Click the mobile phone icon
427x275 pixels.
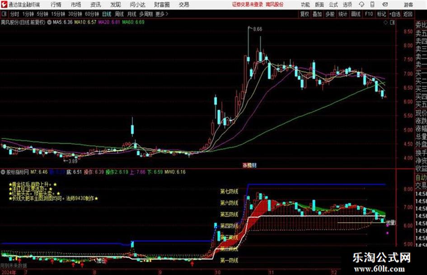(x=372, y=5)
